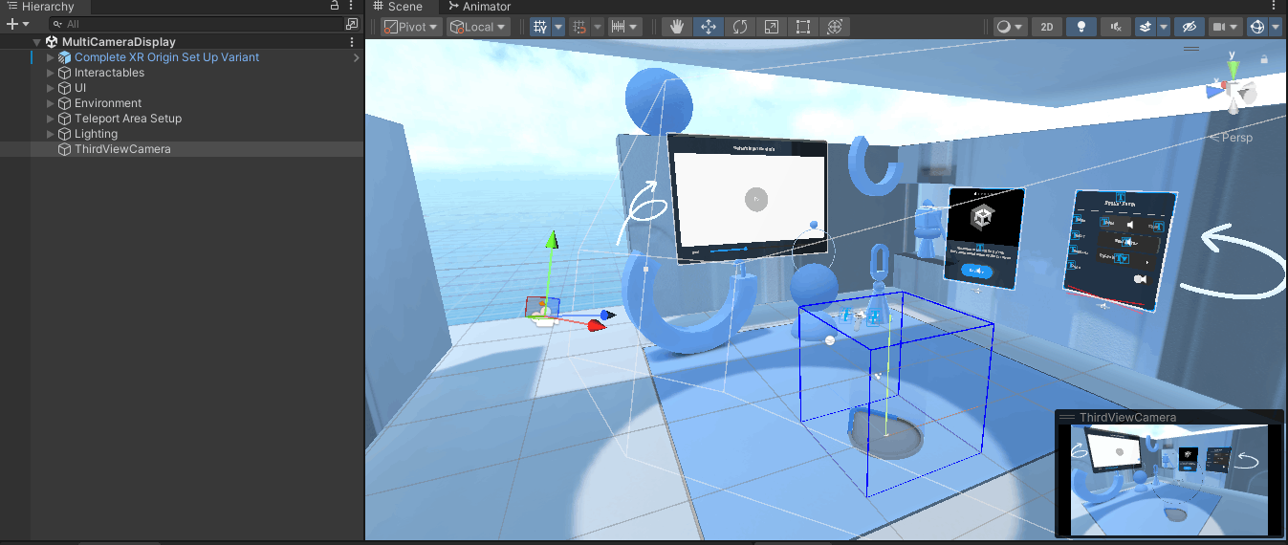Viewport: 1288px width, 545px height.
Task: Open the Pivot handle position dropdown
Action: pos(412,27)
